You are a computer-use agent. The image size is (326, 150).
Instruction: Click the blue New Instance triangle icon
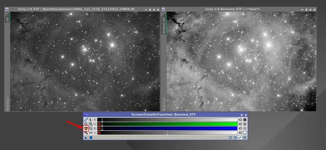[86, 137]
